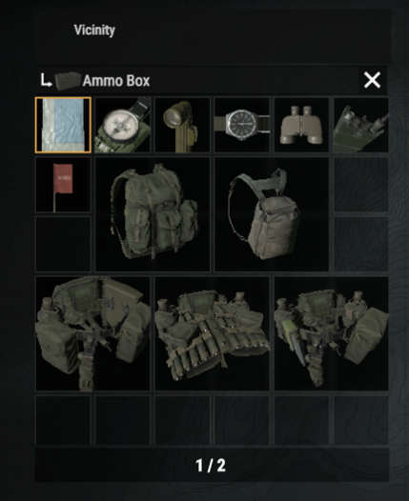
Task: Select the small red flag item
Action: [x=63, y=185]
